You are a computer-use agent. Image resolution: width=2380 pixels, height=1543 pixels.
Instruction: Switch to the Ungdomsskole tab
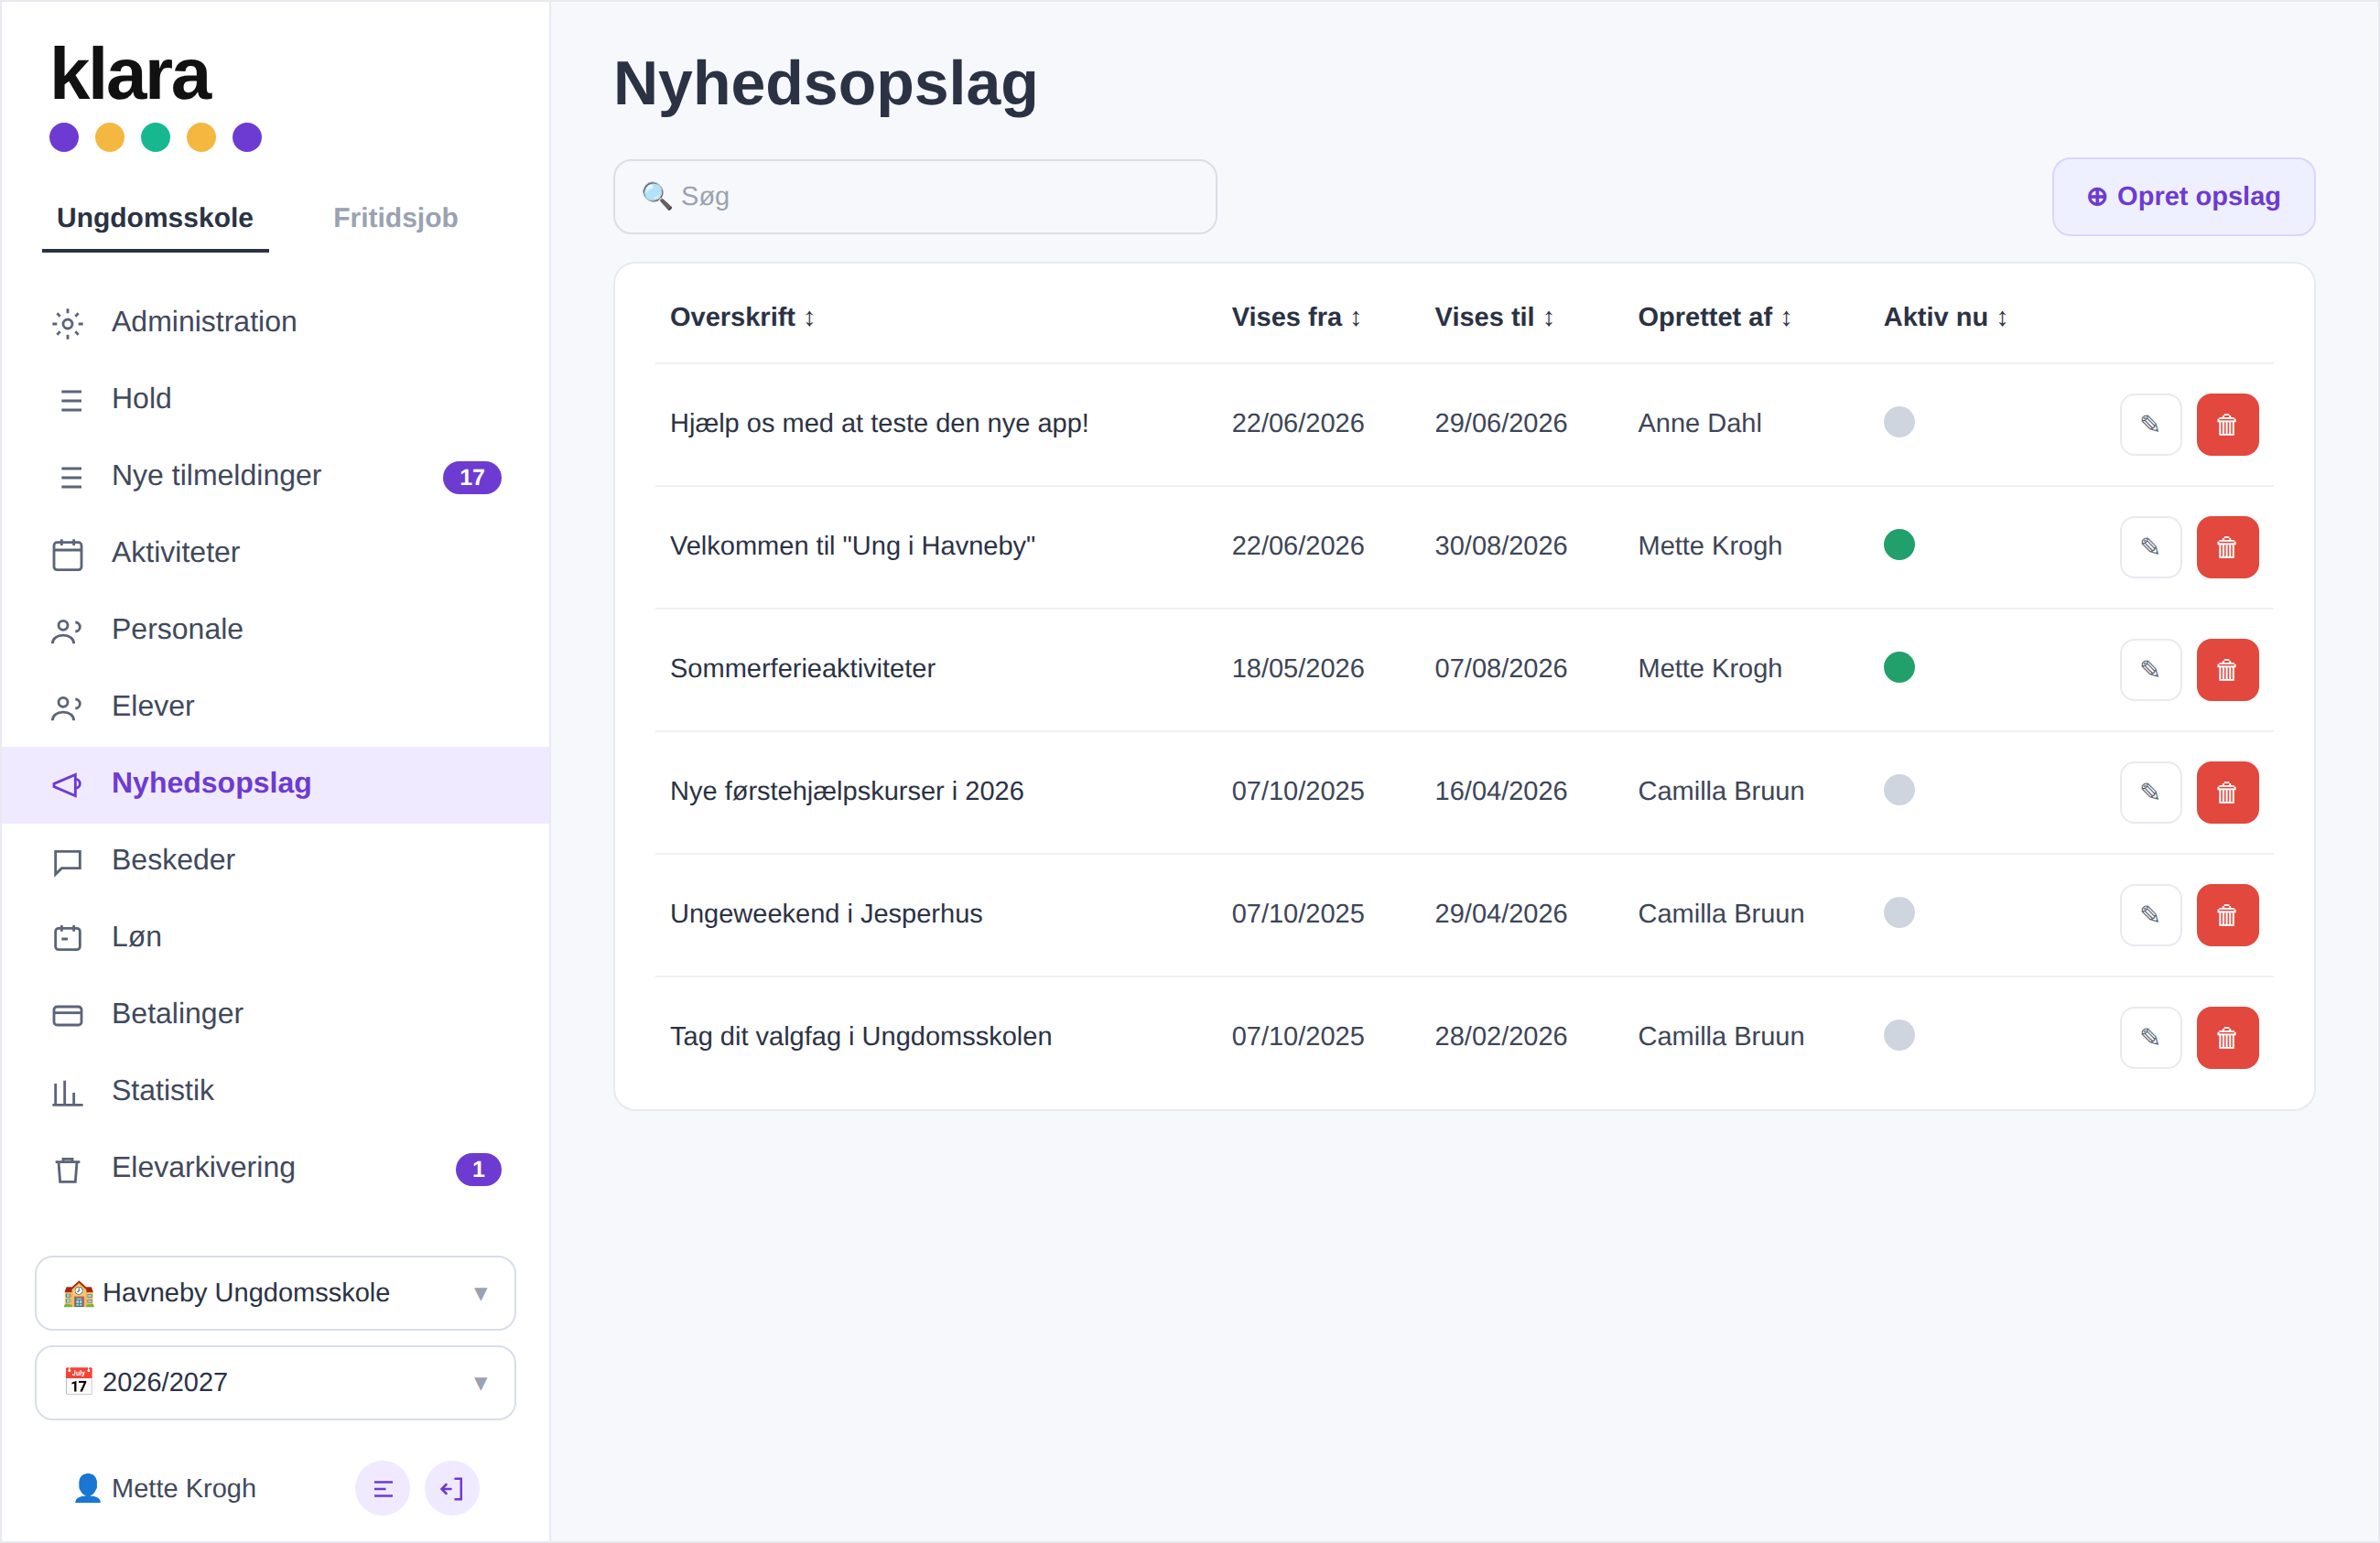click(155, 218)
